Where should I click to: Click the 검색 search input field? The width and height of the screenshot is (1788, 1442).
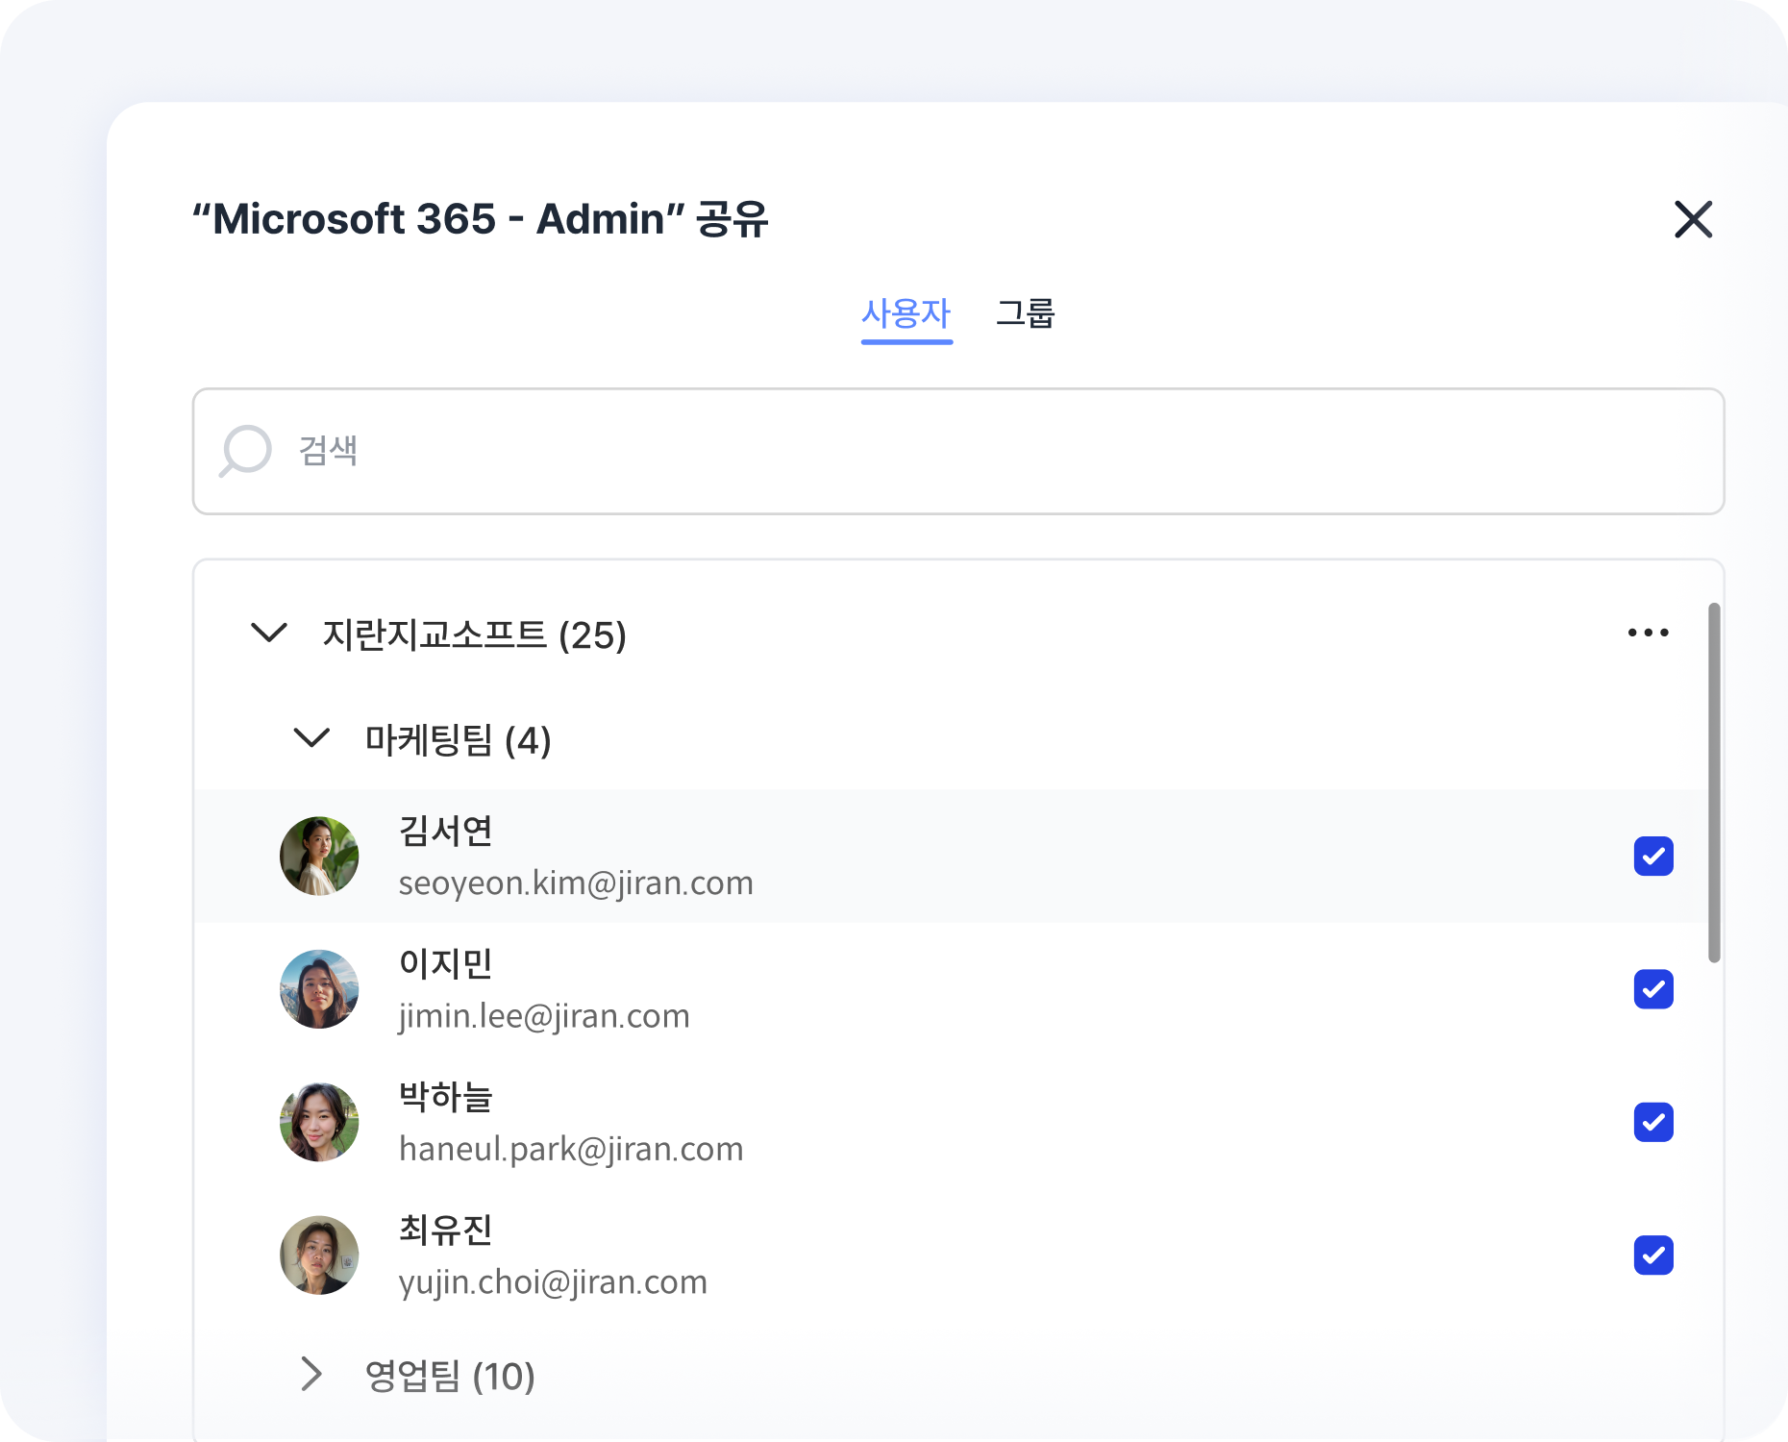pyautogui.click(x=961, y=451)
